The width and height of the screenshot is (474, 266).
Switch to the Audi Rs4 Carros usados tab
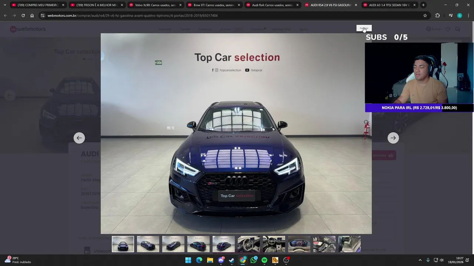272,5
